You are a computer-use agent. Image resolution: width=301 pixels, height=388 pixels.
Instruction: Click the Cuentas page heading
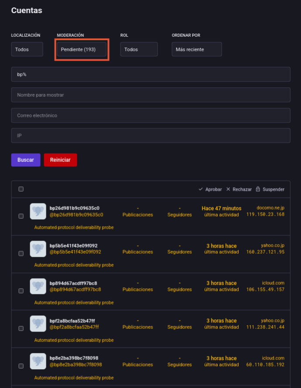tap(27, 10)
